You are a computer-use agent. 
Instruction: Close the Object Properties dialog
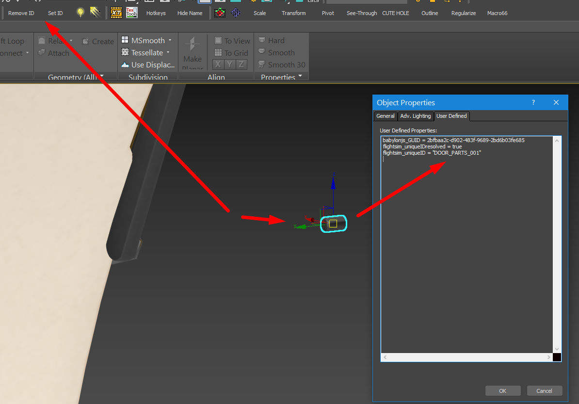[x=556, y=102]
